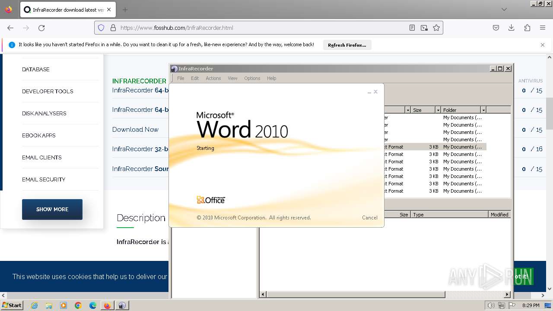Image resolution: width=553 pixels, height=311 pixels.
Task: Open the media player taskbar icon
Action: [x=64, y=305]
